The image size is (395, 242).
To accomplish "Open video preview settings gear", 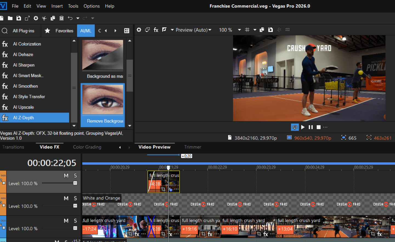I will [139, 30].
